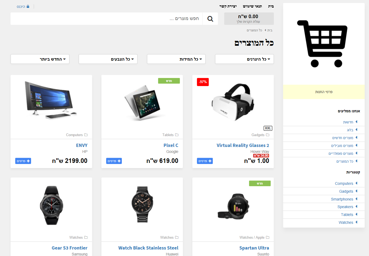Image resolution: width=369 pixels, height=256 pixels.
Task: Open the all colors dropdown
Action: (108, 59)
